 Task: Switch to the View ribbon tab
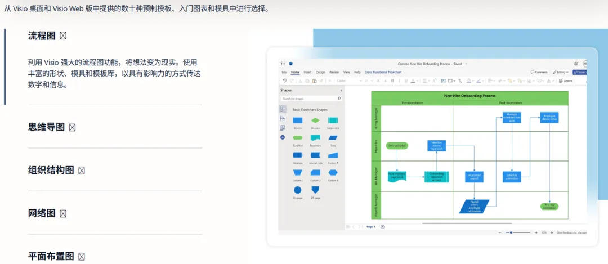tap(347, 72)
